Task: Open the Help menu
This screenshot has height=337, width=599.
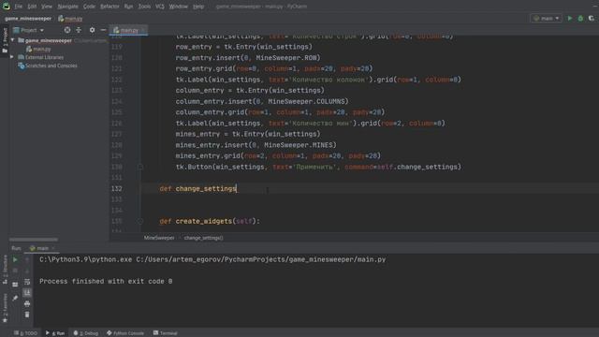Action: coord(198,7)
